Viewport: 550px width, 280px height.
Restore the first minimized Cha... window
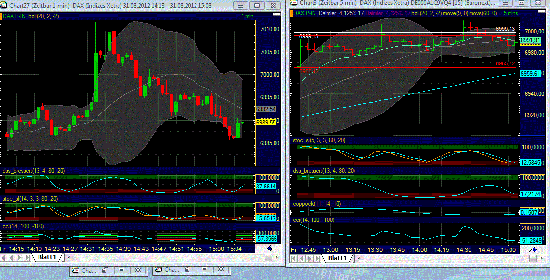(x=105, y=270)
